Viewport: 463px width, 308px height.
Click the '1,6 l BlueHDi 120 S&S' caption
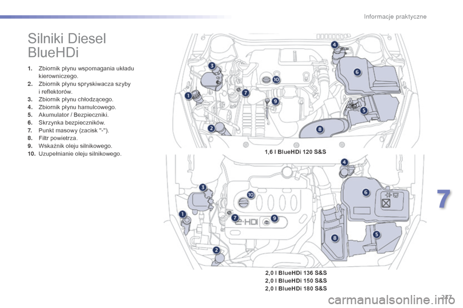295,152
